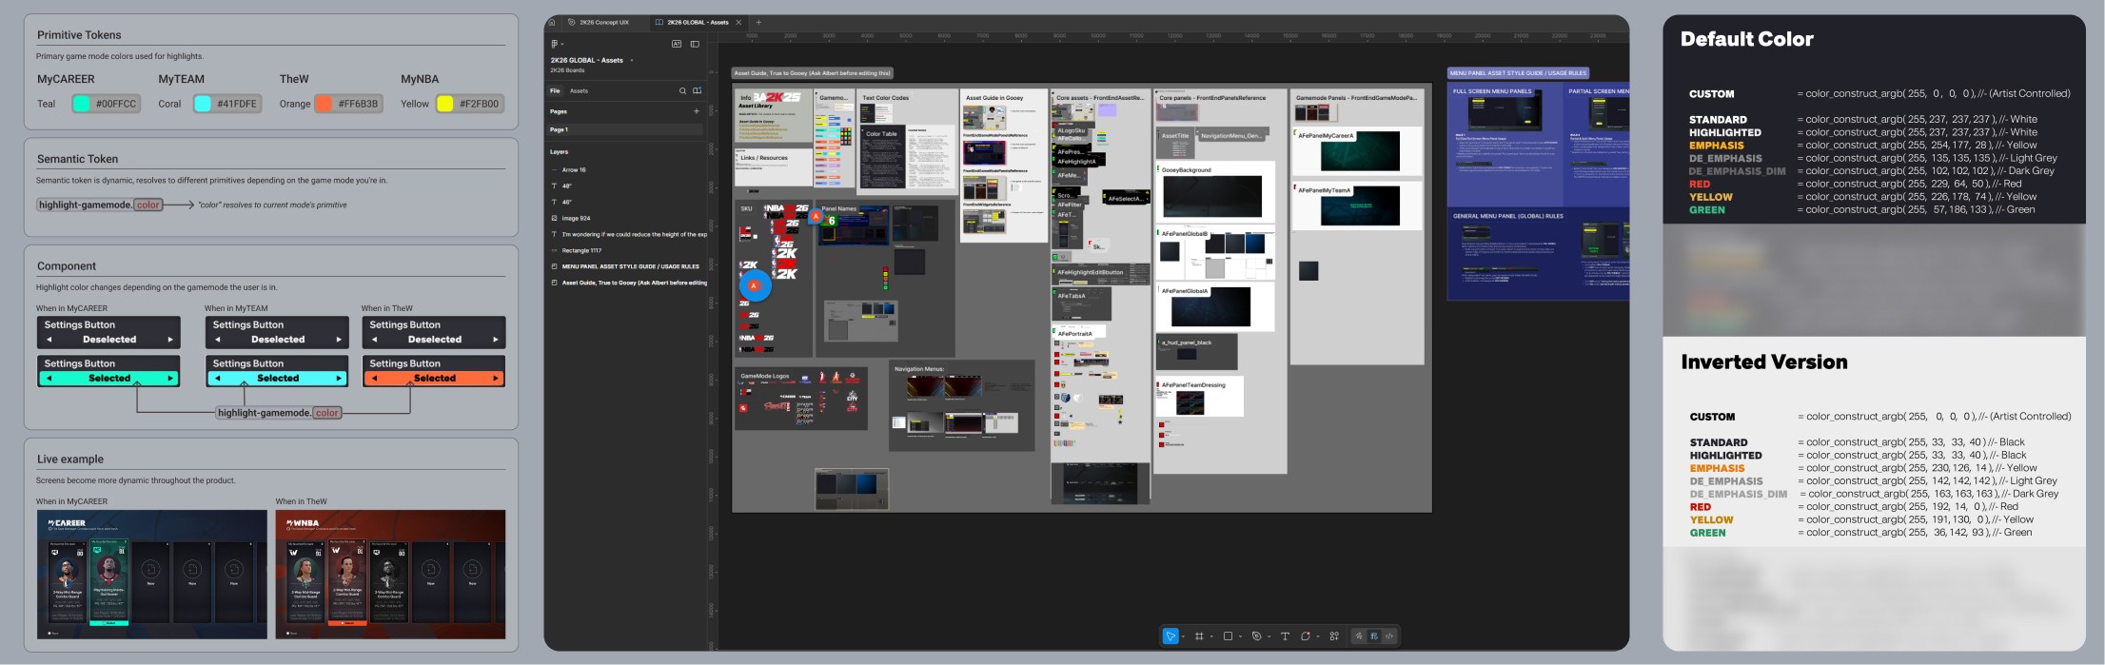
Task: Click the Deselected Settings Button under MyCAREER
Action: click(108, 332)
